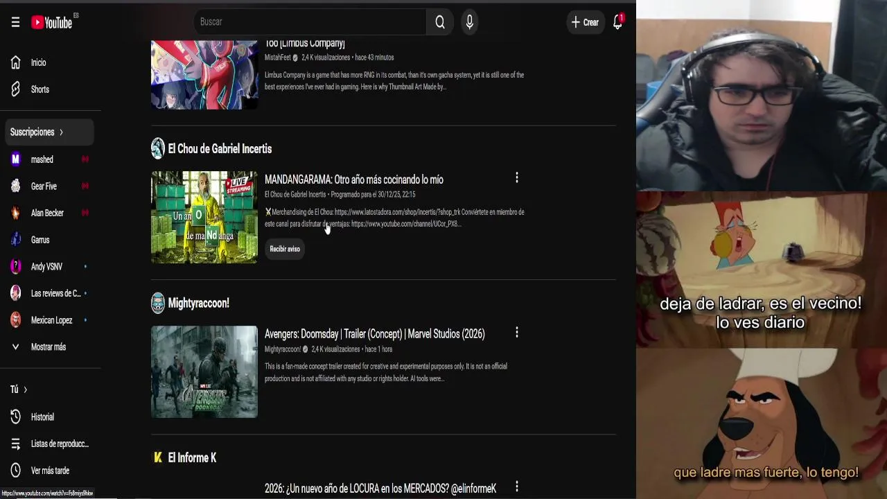The height and width of the screenshot is (499, 887).
Task: Focus the Buscar search field
Action: pos(310,22)
